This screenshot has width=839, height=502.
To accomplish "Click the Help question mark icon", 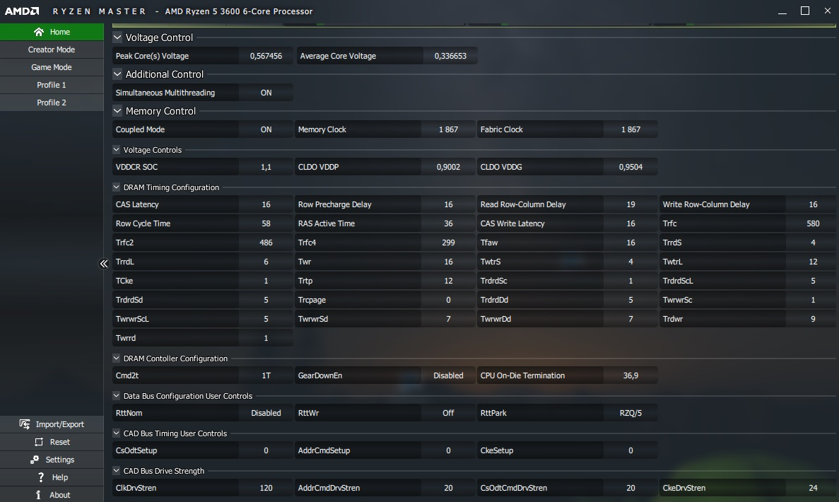I will 41,477.
